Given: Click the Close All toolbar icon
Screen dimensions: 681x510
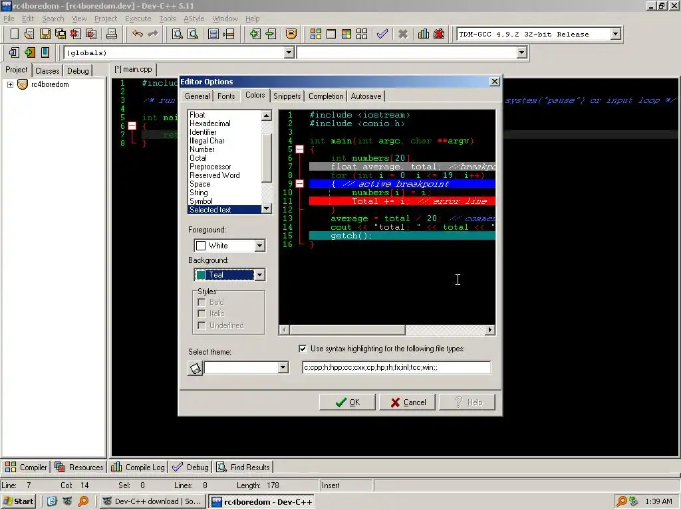Looking at the screenshot, I should 91,34.
